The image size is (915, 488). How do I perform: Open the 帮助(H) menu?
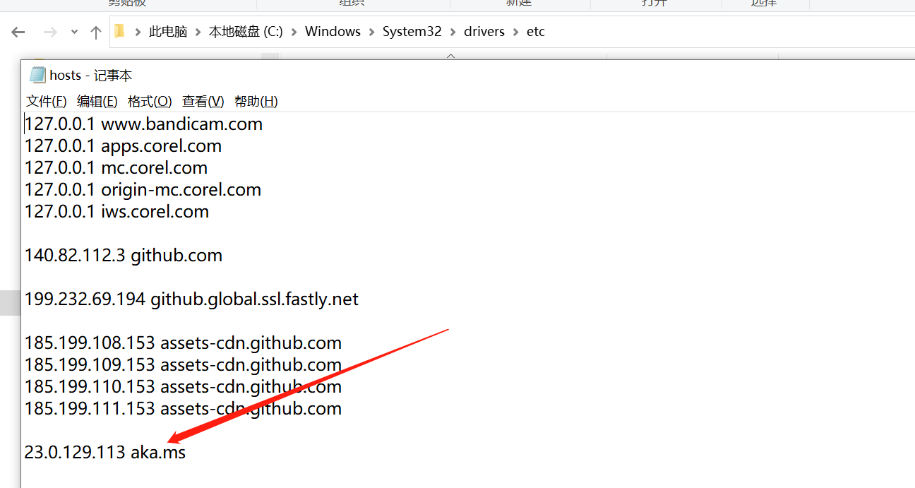(256, 102)
